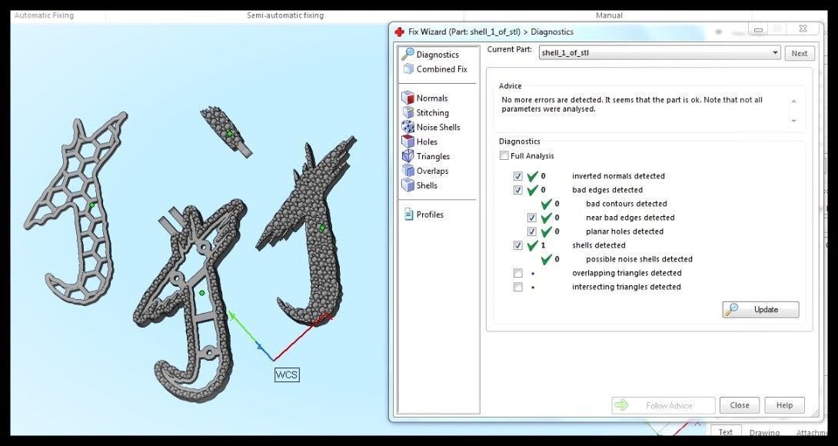Click the Follow Advice button
The width and height of the screenshot is (838, 446).
tap(663, 405)
